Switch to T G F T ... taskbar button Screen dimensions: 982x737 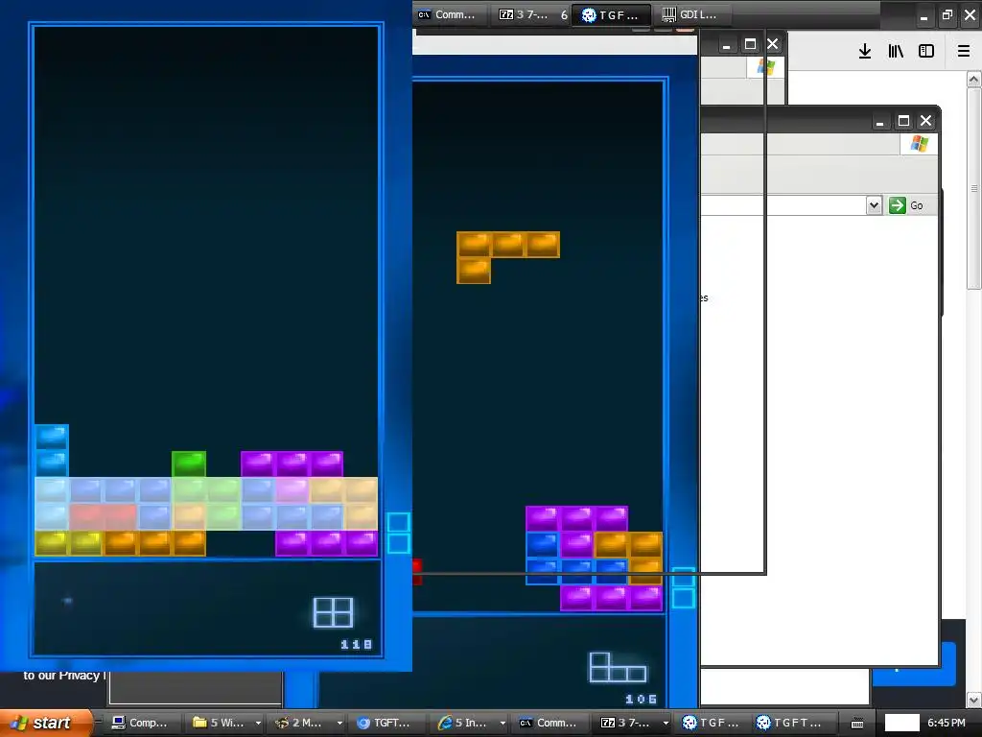(790, 723)
